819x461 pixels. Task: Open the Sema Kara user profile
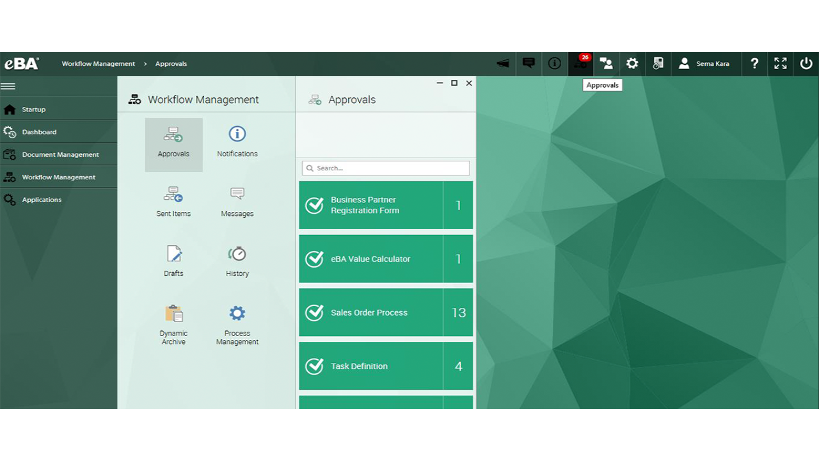[x=704, y=63]
